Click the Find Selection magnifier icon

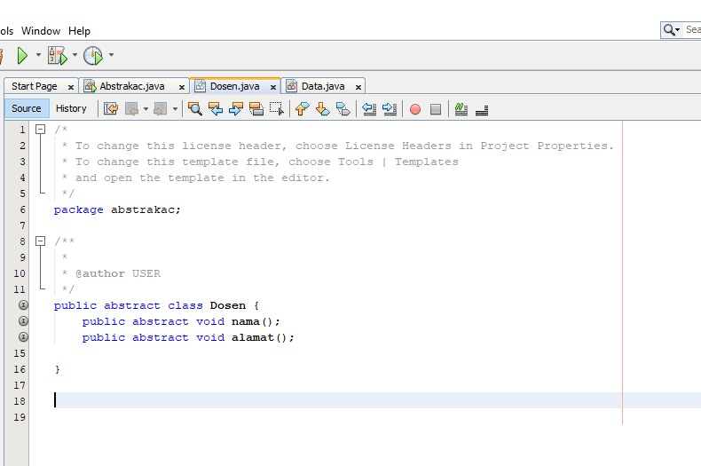(194, 109)
